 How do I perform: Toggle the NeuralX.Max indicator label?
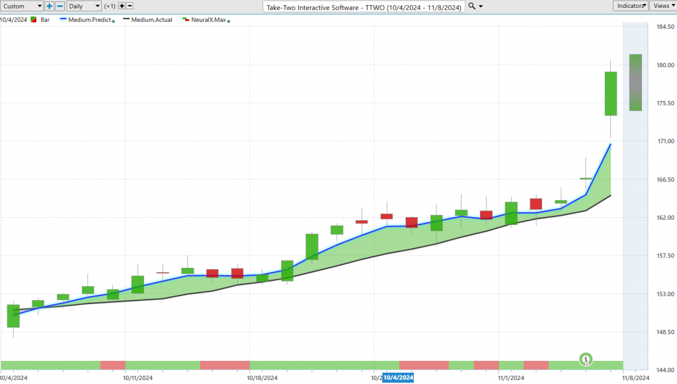coord(208,20)
